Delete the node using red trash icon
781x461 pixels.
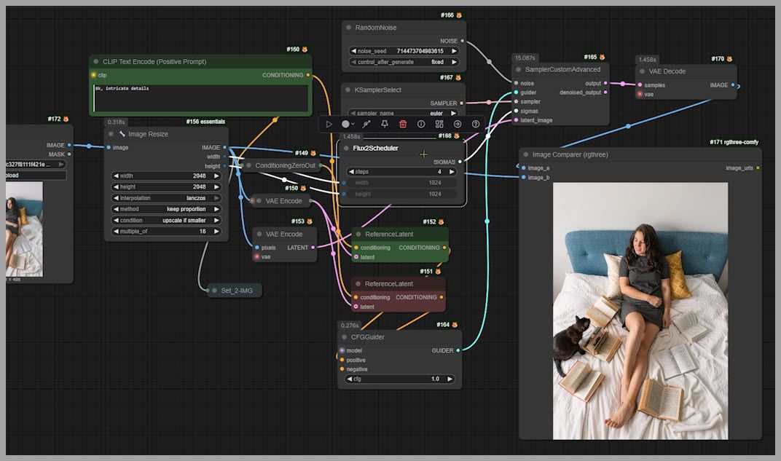pyautogui.click(x=403, y=124)
